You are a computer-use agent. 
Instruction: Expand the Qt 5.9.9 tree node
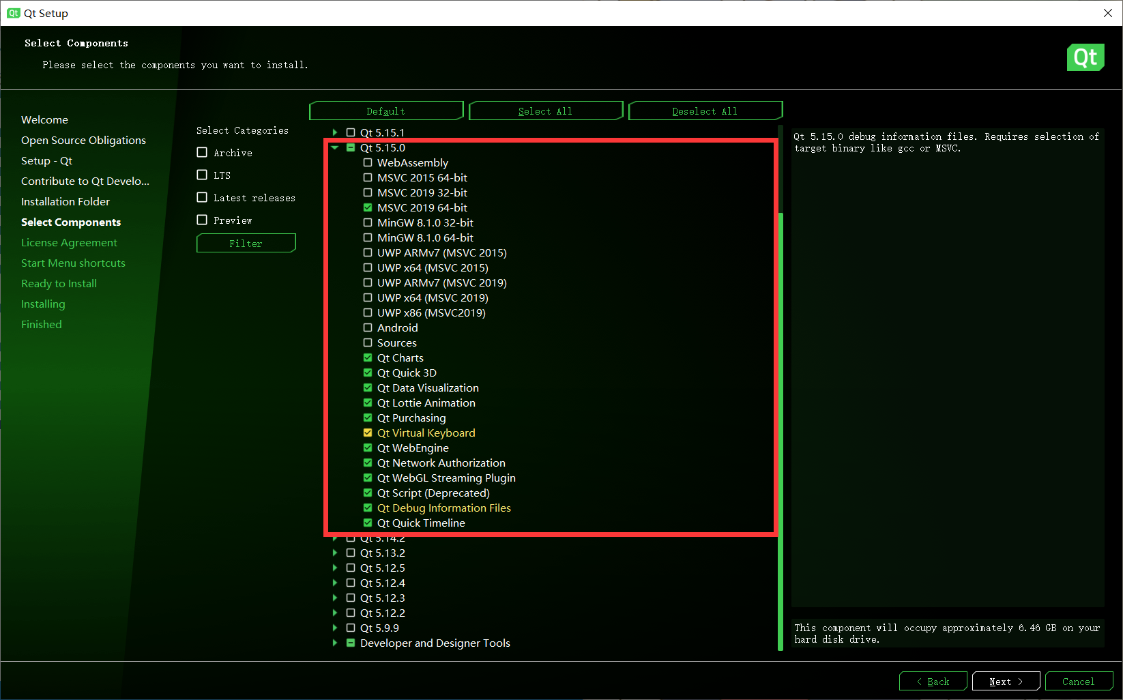(x=335, y=628)
